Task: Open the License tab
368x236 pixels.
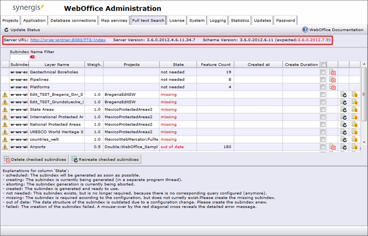Action: 177,21
